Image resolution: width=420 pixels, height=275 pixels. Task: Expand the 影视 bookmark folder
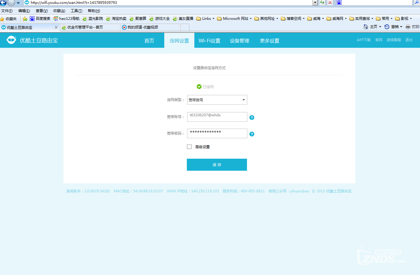[403, 19]
